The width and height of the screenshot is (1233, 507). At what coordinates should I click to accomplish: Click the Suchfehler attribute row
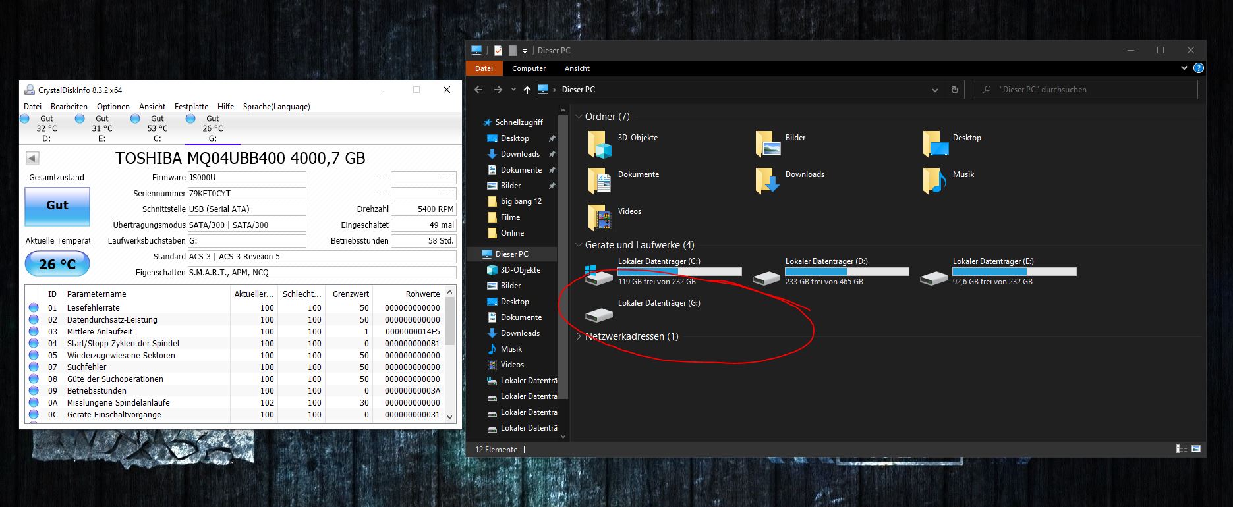(x=235, y=367)
